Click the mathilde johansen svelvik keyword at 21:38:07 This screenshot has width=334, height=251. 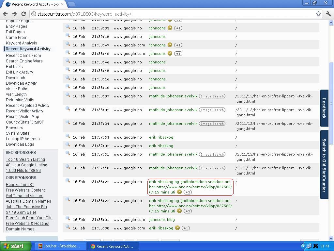coord(173,96)
